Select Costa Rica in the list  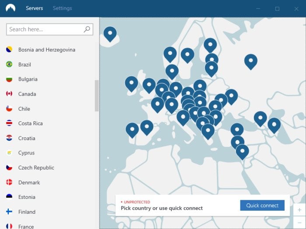pyautogui.click(x=31, y=123)
